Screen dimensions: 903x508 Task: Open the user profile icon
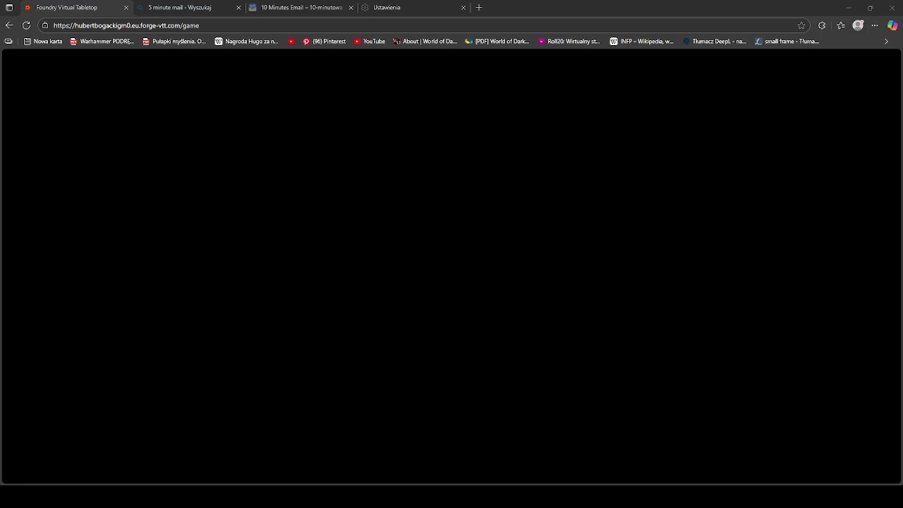coord(858,25)
